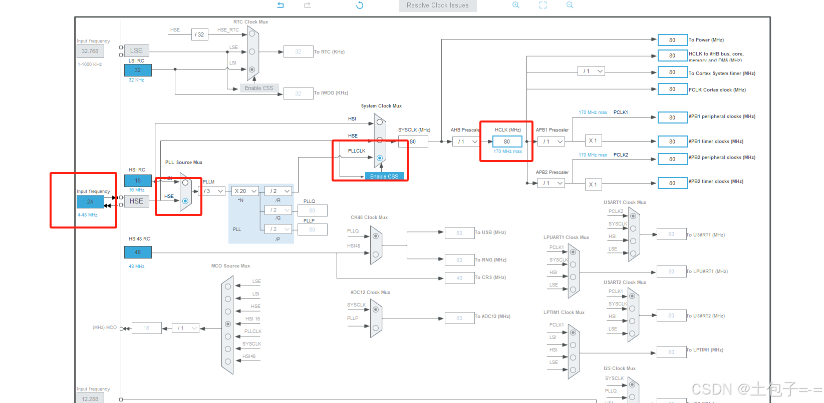Click the redo arrow icon in toolbar
This screenshot has height=403, width=824.
[x=307, y=5]
